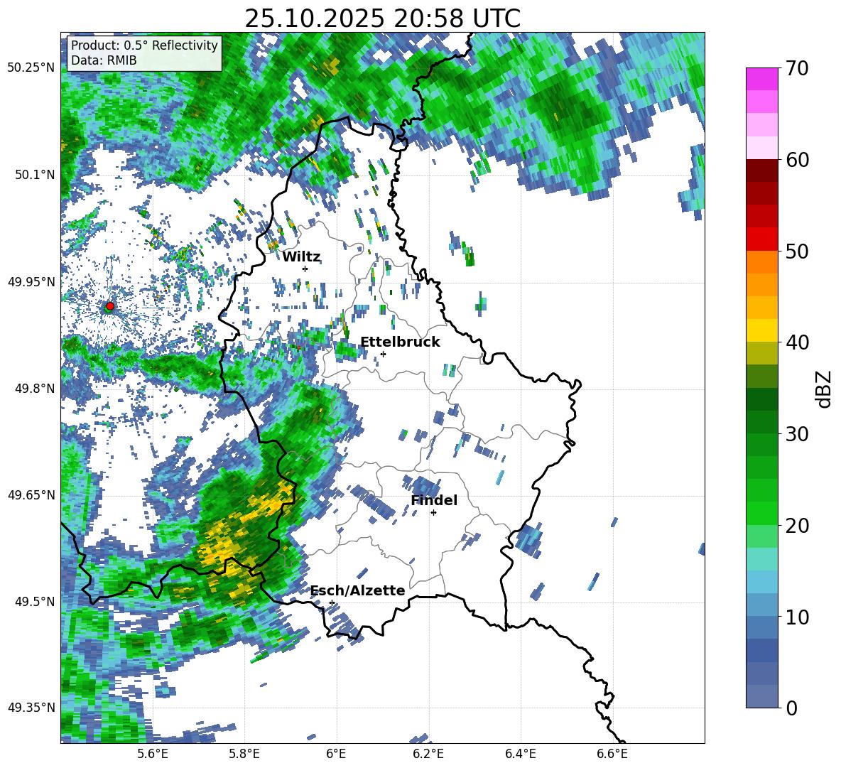Click the 50 colorbar tick label
Screen dimensions: 841x768
tap(796, 251)
